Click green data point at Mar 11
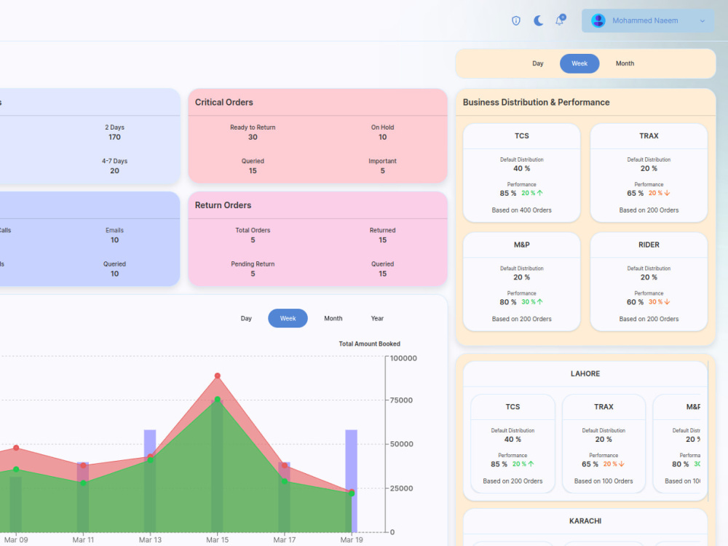Screen dimensions: 728x546 [83, 483]
